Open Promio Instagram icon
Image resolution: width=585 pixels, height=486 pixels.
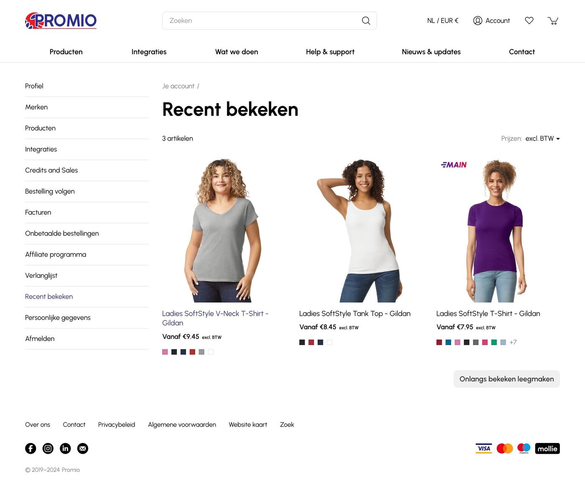(x=48, y=448)
